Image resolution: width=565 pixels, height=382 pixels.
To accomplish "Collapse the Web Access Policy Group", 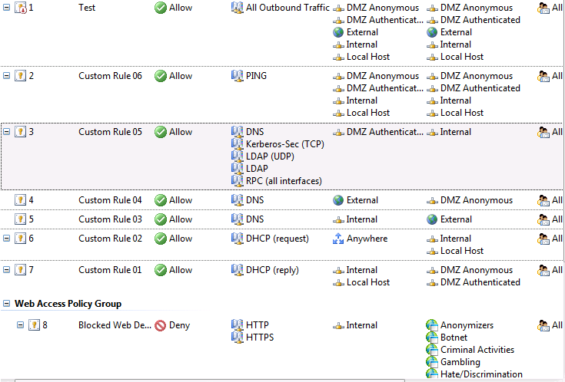I will 7,304.
